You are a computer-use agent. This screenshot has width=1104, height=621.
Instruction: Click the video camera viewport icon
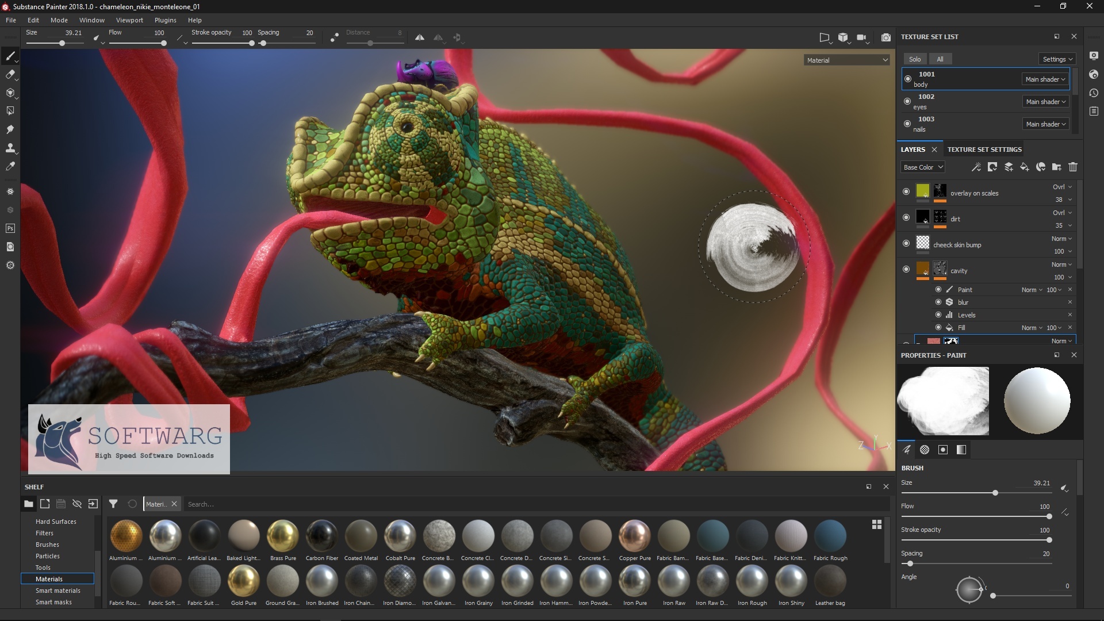tap(861, 37)
